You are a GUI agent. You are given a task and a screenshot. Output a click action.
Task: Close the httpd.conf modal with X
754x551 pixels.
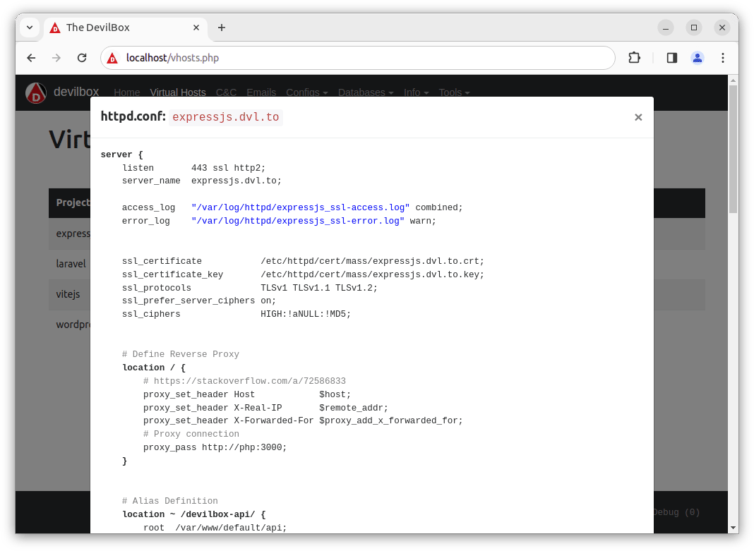click(638, 117)
